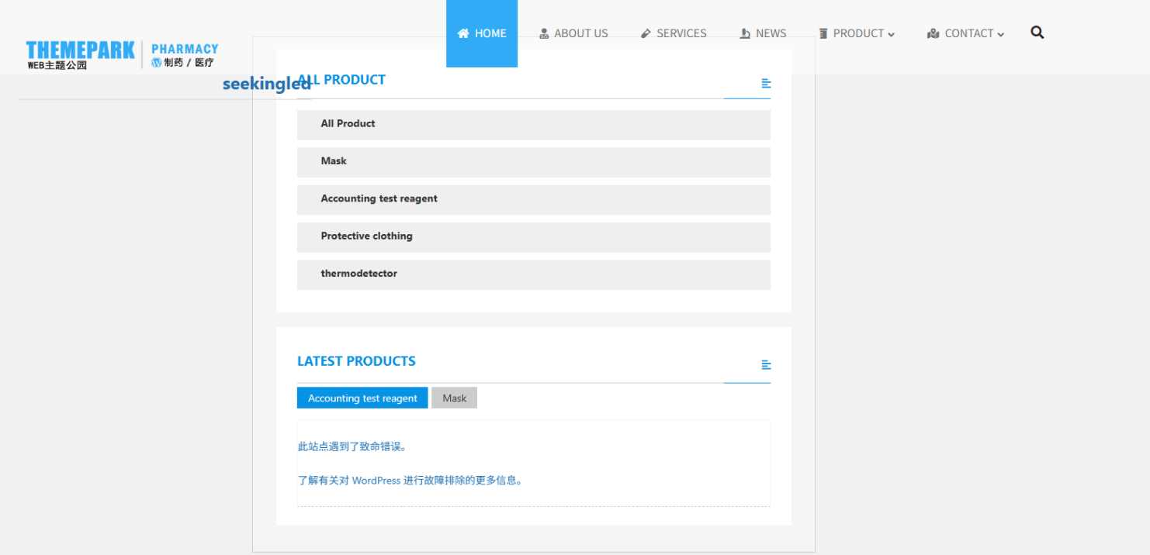1150x555 pixels.
Task: Switch to the Accounting test reagent tab
Action: tap(362, 398)
